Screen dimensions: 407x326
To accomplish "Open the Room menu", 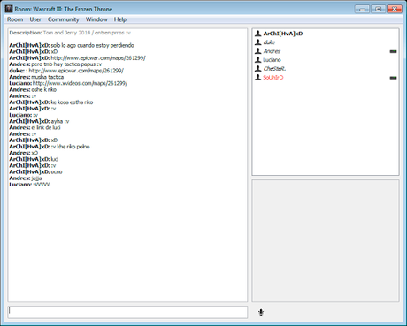I will point(15,19).
